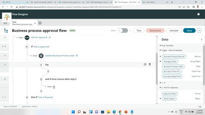Reload the browser page
Viewport: 205px width, 115px height.
[12, 7]
